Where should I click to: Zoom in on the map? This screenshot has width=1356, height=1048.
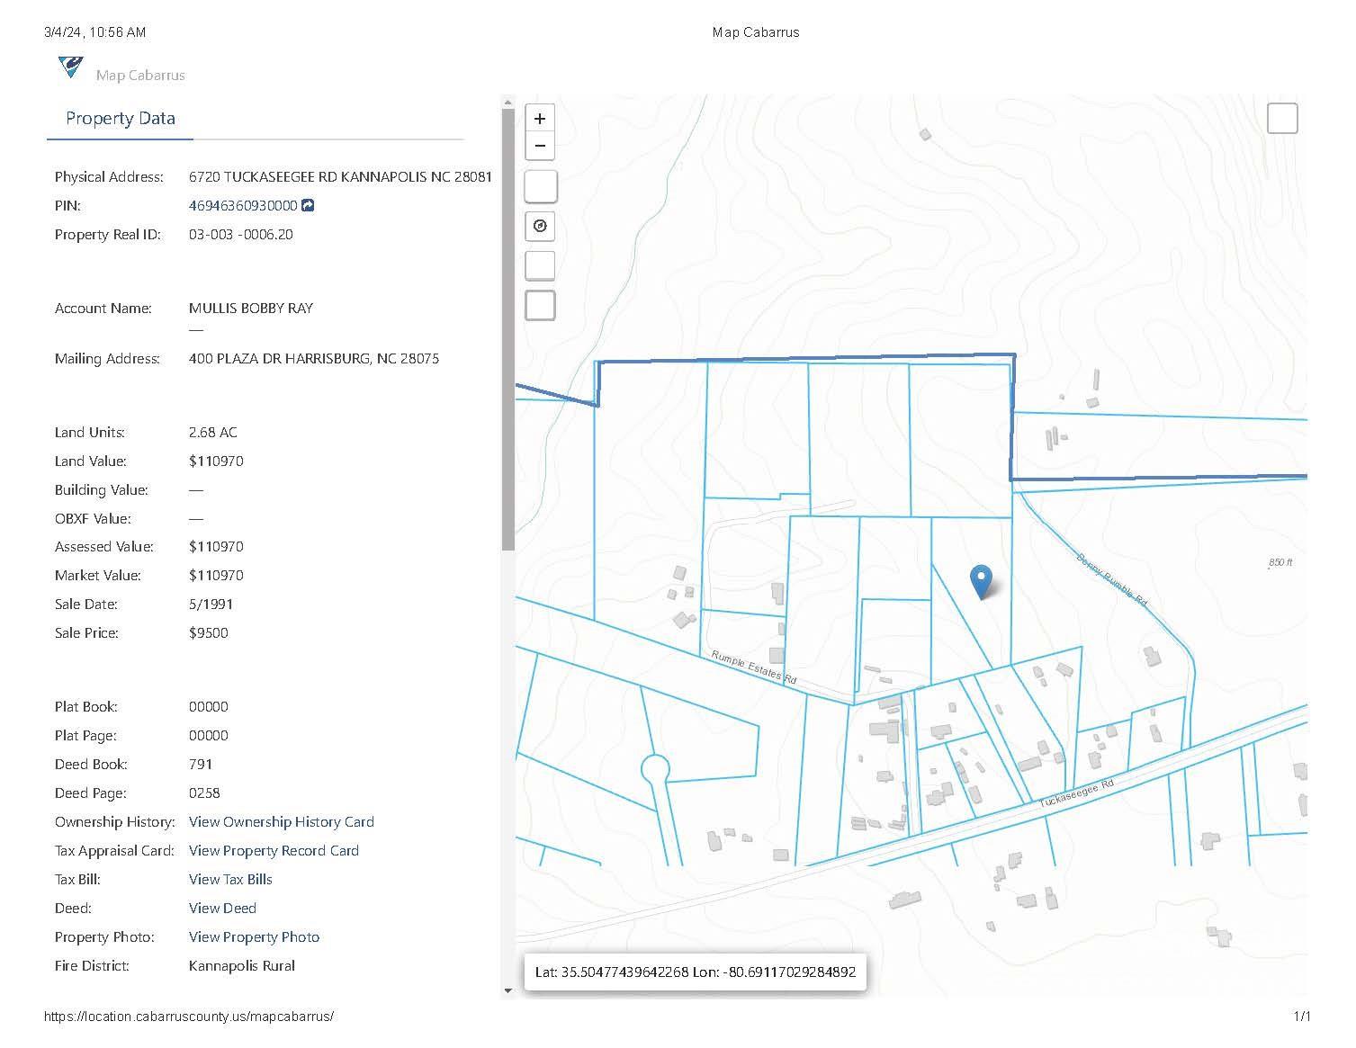coord(540,119)
